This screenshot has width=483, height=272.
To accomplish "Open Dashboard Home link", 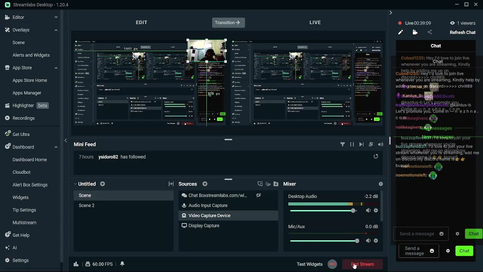I will 29,159.
